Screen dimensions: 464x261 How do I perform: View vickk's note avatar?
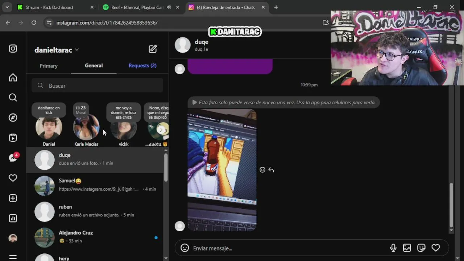point(124,128)
